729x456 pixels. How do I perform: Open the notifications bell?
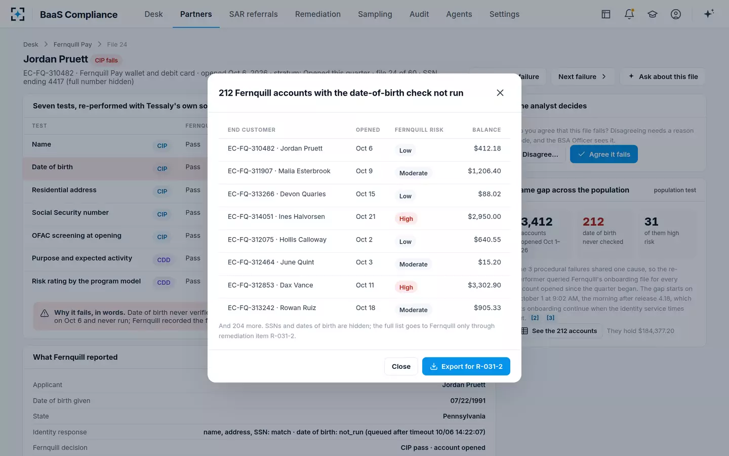629,14
